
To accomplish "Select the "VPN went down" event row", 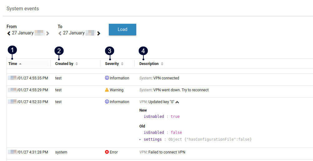I will click(x=181, y=90).
